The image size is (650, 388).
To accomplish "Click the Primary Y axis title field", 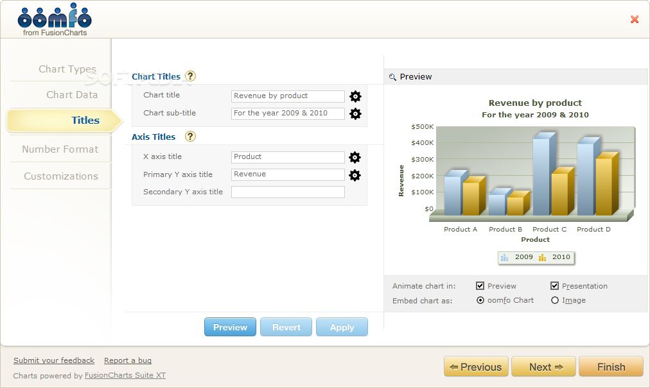I will coord(288,174).
